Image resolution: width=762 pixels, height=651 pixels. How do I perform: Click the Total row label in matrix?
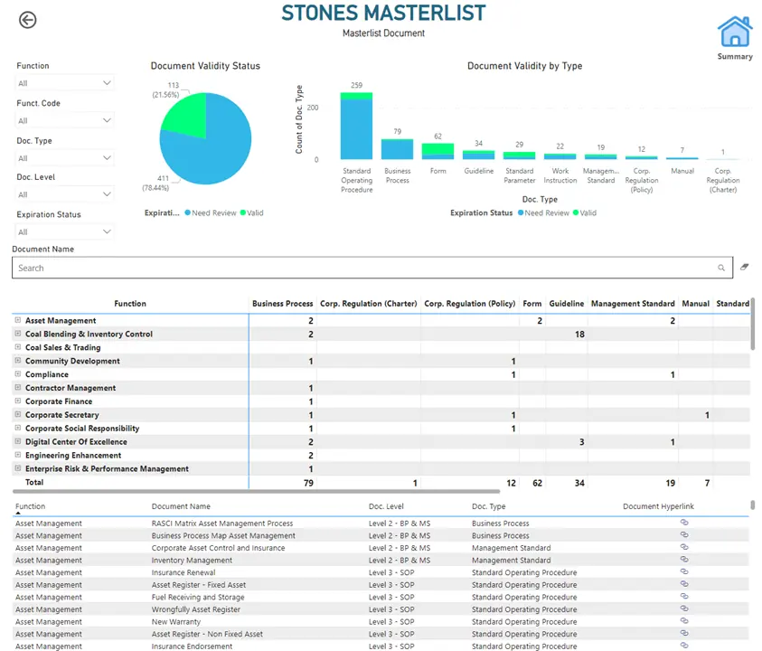[x=34, y=482]
